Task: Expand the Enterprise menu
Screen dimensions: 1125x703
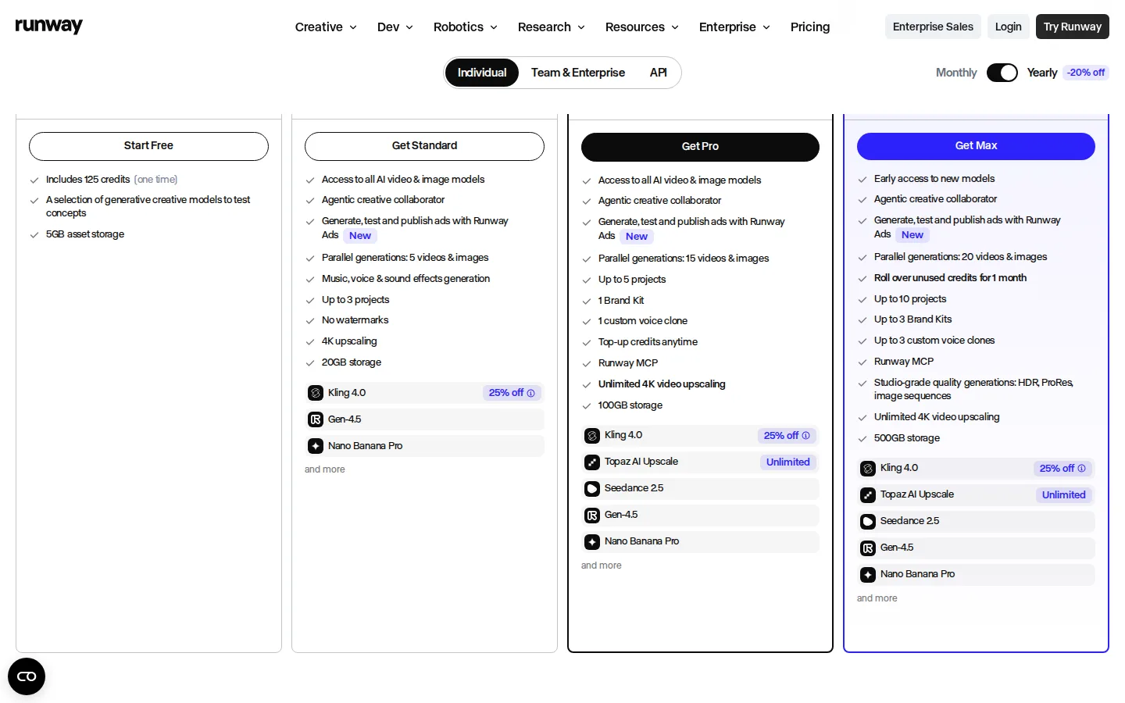Action: click(x=735, y=27)
